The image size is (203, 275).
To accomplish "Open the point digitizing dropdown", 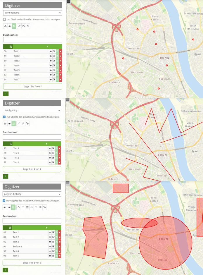I will 32,13.
